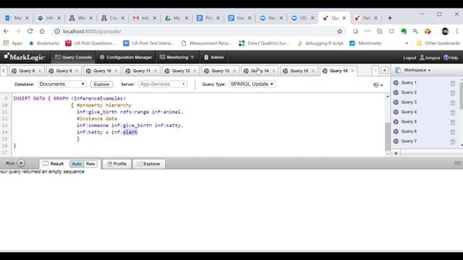Close the Query 10 tab
The width and height of the screenshot is (463, 260).
coord(116,71)
